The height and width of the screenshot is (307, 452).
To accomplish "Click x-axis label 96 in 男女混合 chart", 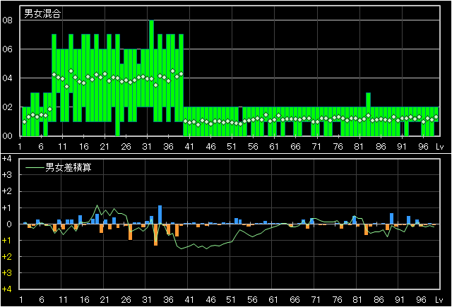I will 423,147.
